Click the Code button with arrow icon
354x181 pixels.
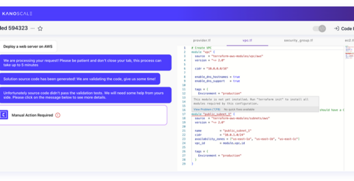point(344,28)
